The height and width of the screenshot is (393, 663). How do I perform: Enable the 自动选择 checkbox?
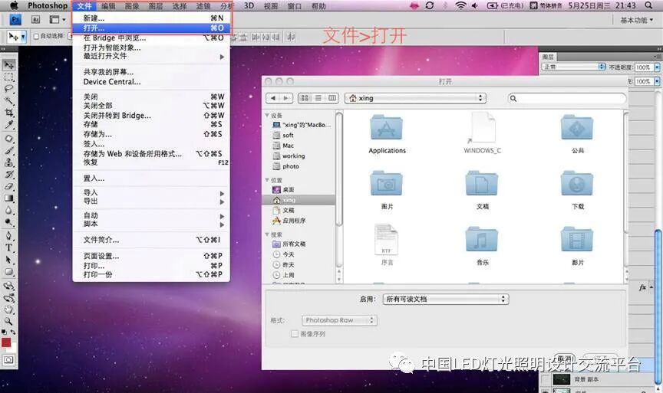tap(36, 36)
